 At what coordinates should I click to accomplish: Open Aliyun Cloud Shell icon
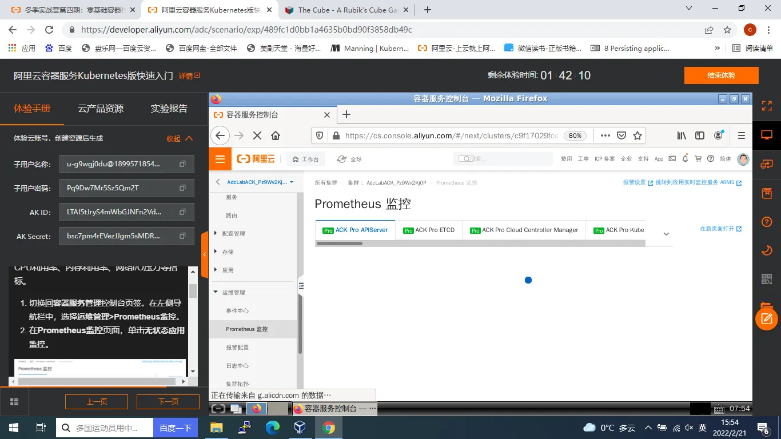pyautogui.click(x=672, y=159)
